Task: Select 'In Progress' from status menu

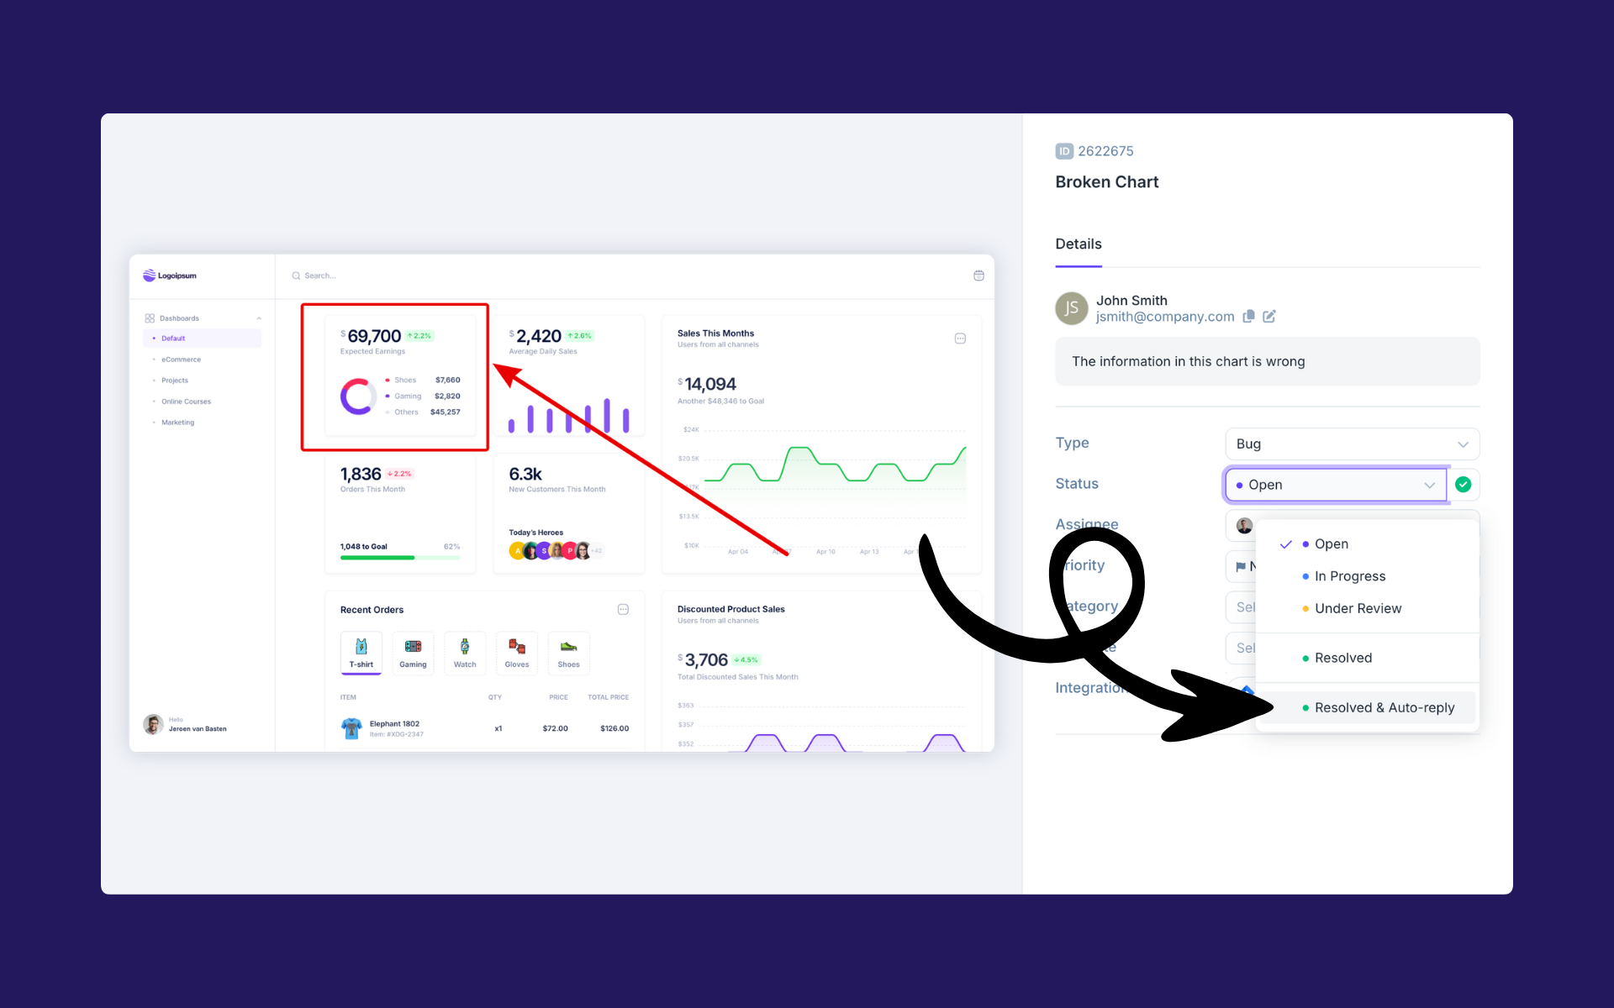Action: [1350, 576]
